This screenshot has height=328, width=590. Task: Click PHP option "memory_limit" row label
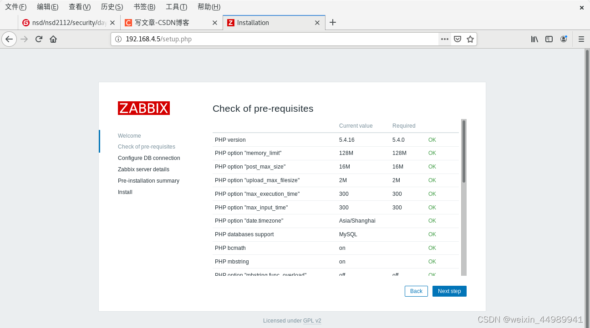(x=249, y=153)
